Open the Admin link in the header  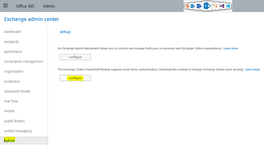[x=49, y=6]
